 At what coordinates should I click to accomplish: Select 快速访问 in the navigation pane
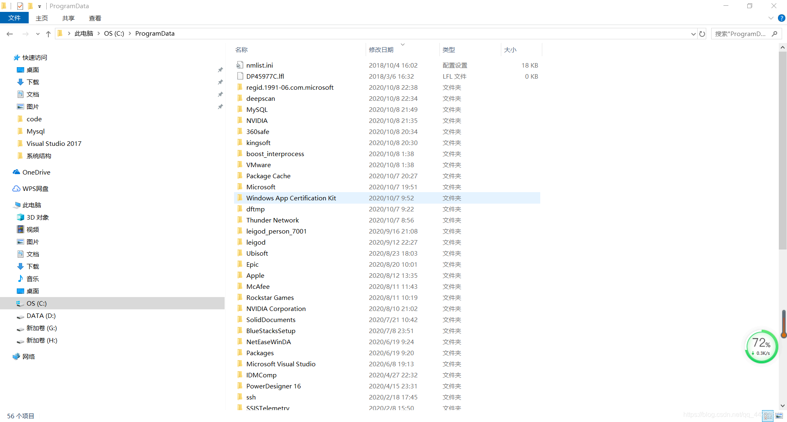(x=35, y=58)
